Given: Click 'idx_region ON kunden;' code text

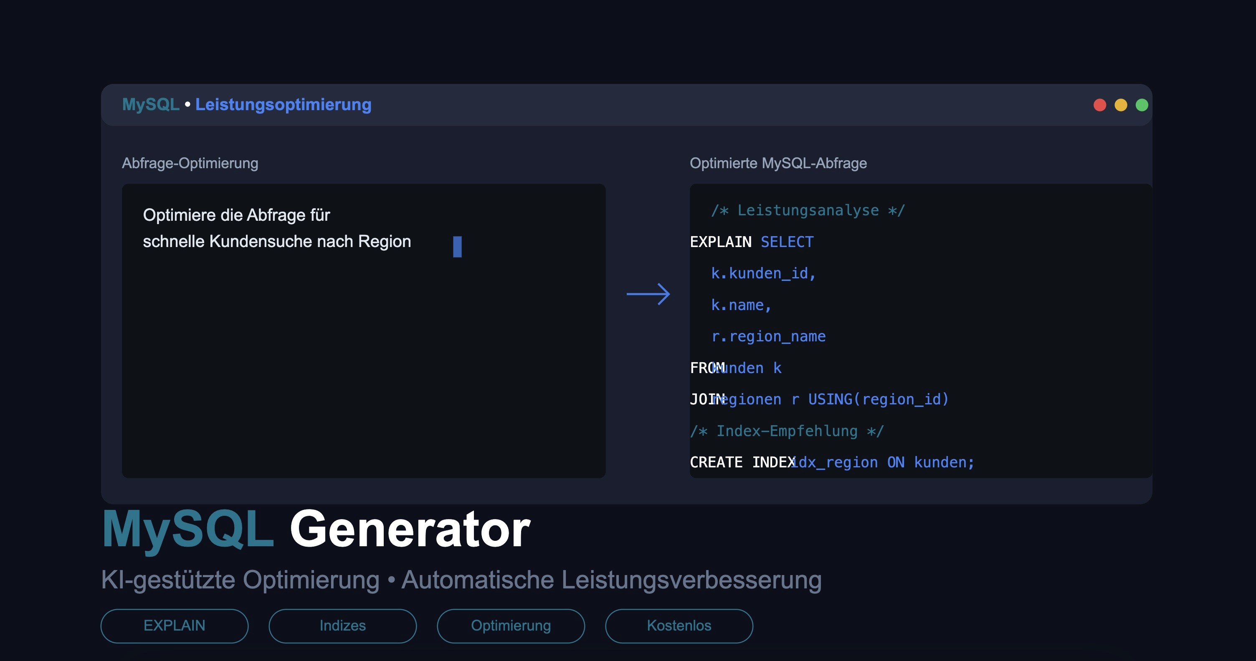Looking at the screenshot, I should [883, 462].
